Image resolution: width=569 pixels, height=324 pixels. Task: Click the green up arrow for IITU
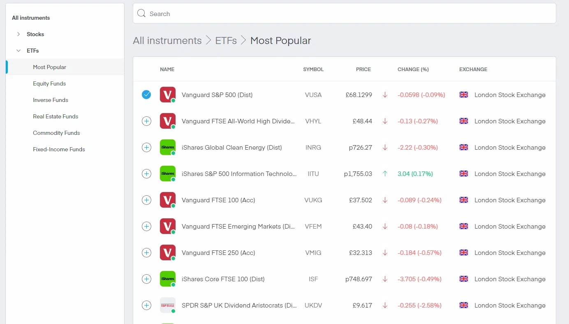coord(385,174)
